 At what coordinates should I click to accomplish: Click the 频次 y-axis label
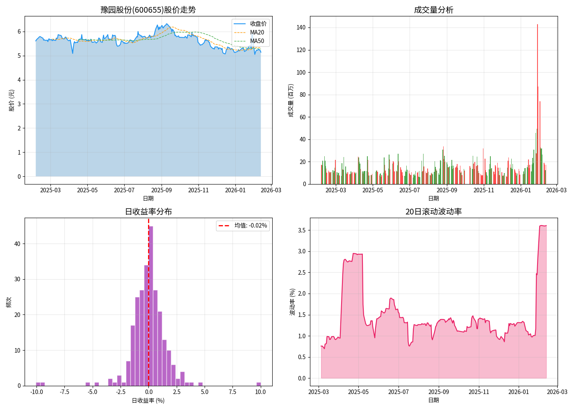tap(9, 302)
